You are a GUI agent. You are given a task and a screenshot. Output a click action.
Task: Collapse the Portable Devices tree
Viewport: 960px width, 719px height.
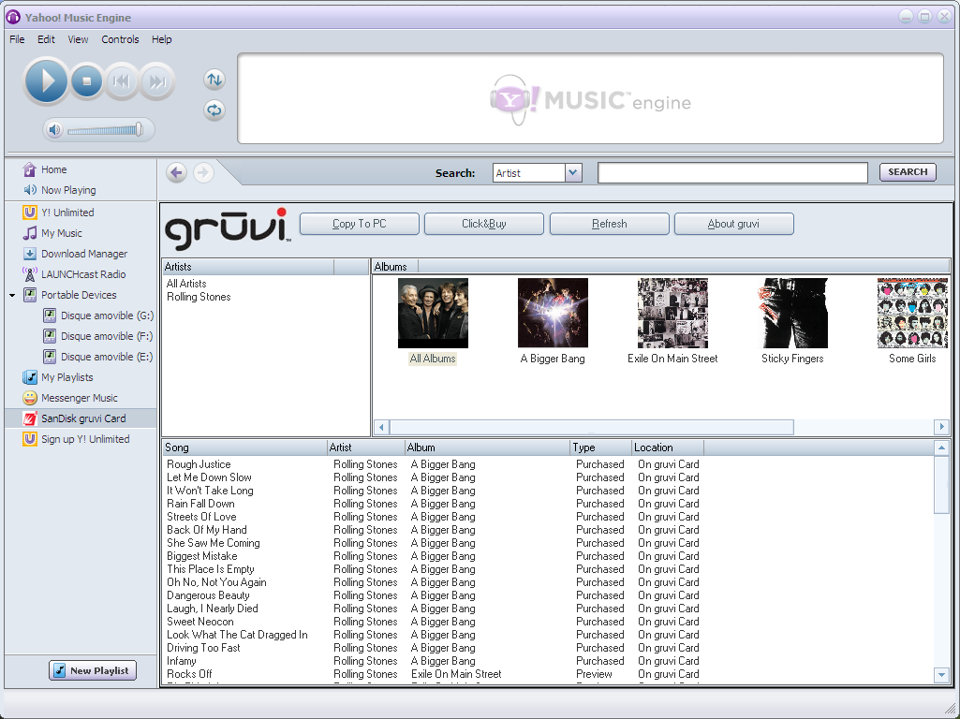(x=12, y=296)
